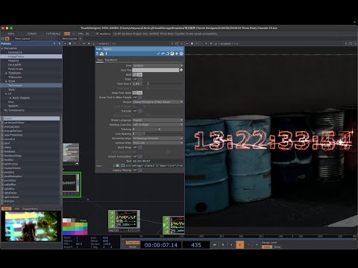Click the TimeCode mode button
358x268 pixels.
pyautogui.click(x=133, y=243)
